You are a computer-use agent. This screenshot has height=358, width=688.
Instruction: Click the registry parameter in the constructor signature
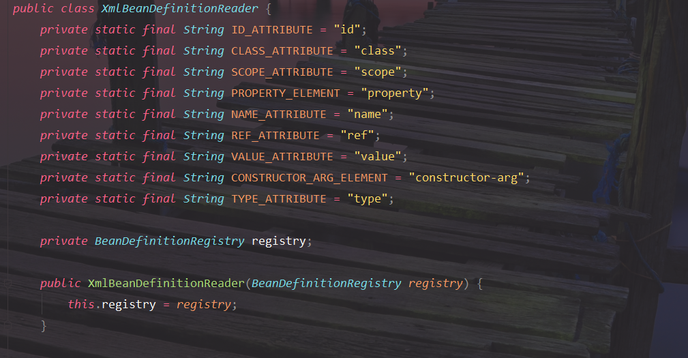pos(435,283)
